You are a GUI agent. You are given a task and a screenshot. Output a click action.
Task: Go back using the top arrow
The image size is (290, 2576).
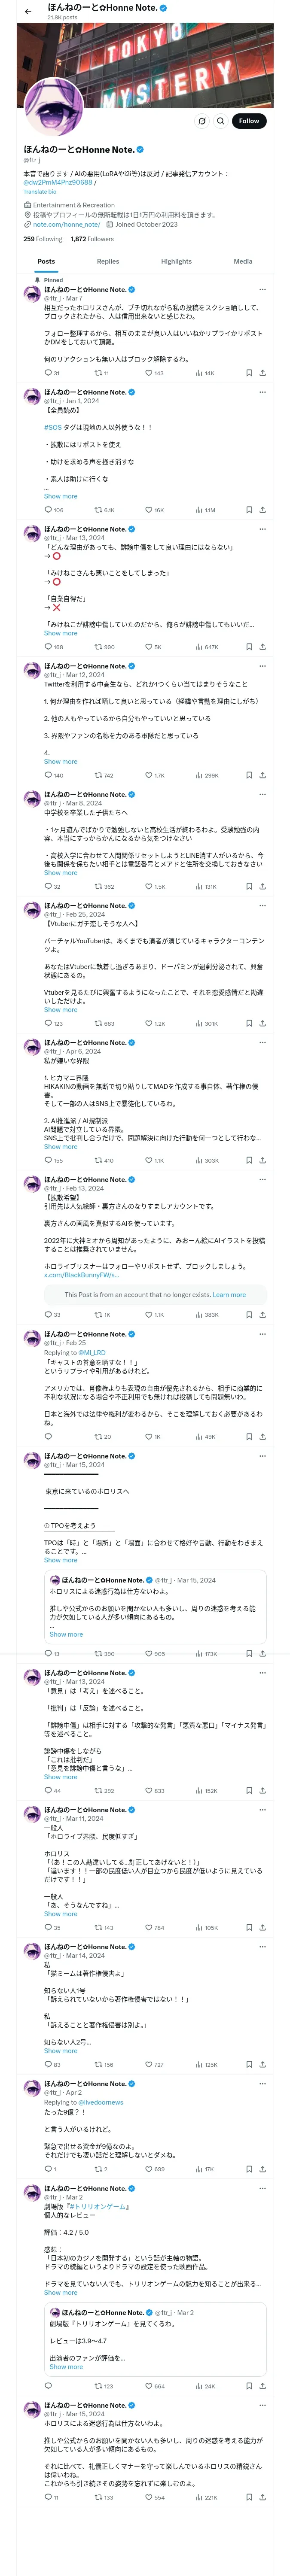point(28,12)
